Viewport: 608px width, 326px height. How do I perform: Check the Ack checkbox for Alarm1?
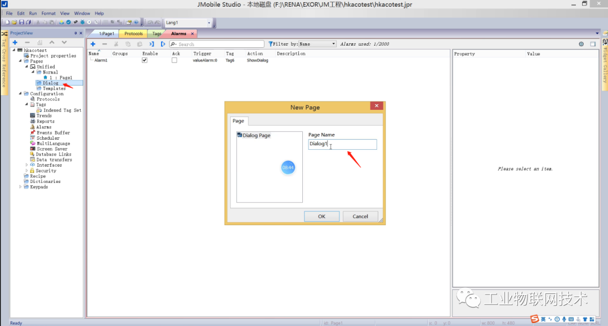pos(174,60)
